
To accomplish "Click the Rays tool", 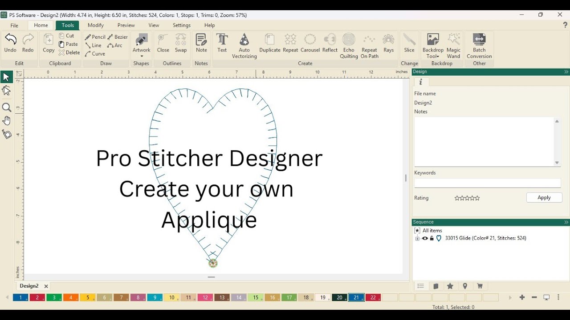I will click(389, 43).
